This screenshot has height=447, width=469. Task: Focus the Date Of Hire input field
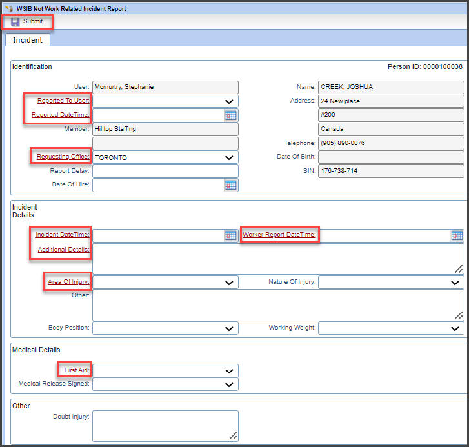tap(159, 185)
